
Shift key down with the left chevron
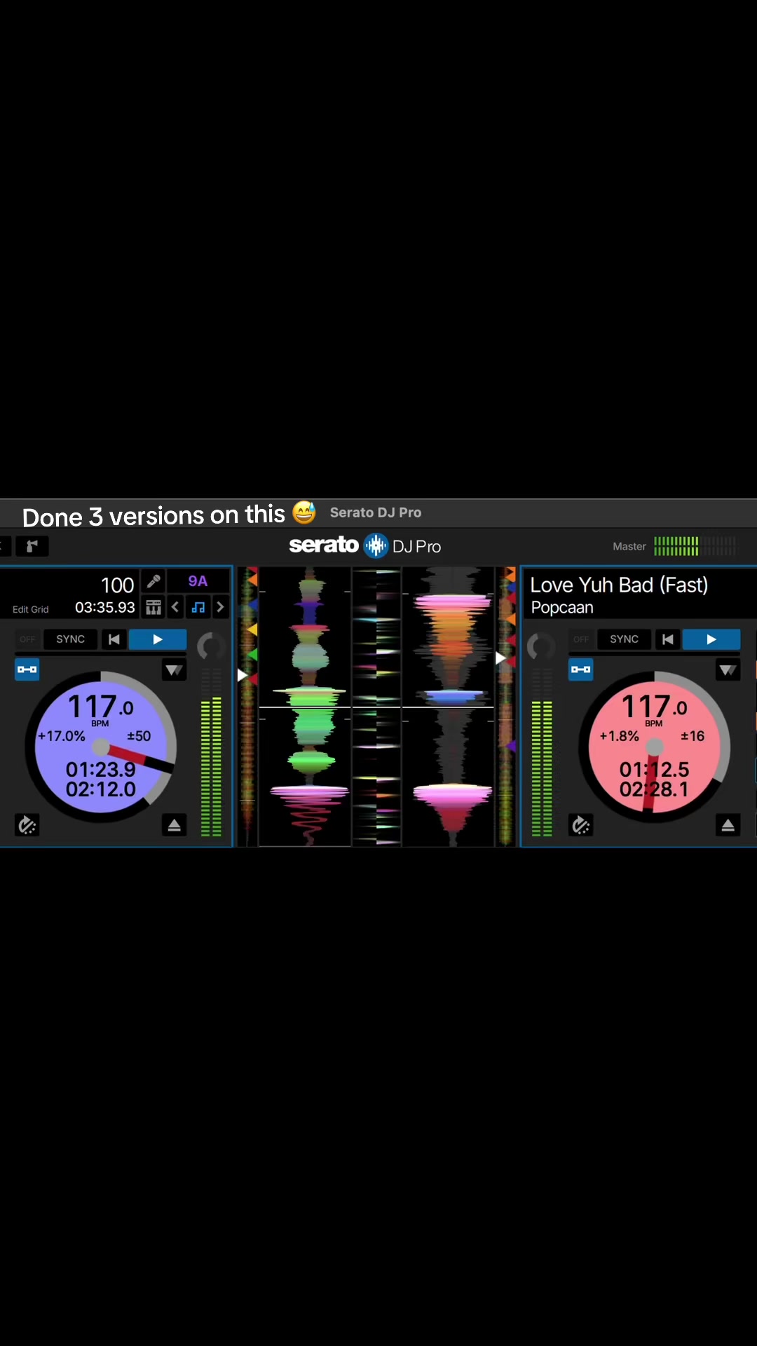tap(176, 607)
